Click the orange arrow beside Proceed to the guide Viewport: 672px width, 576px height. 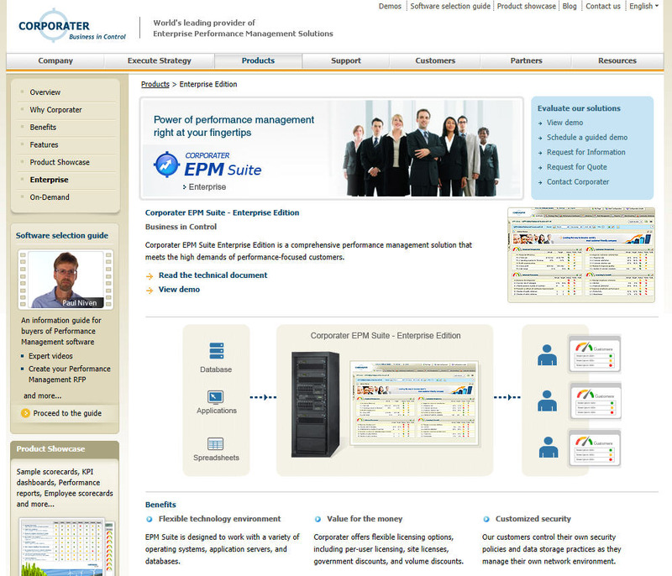(x=25, y=413)
